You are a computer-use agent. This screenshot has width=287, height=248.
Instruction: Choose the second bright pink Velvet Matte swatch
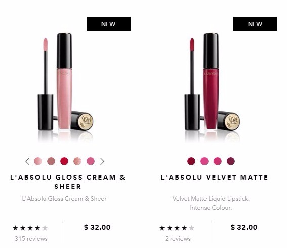click(x=218, y=161)
